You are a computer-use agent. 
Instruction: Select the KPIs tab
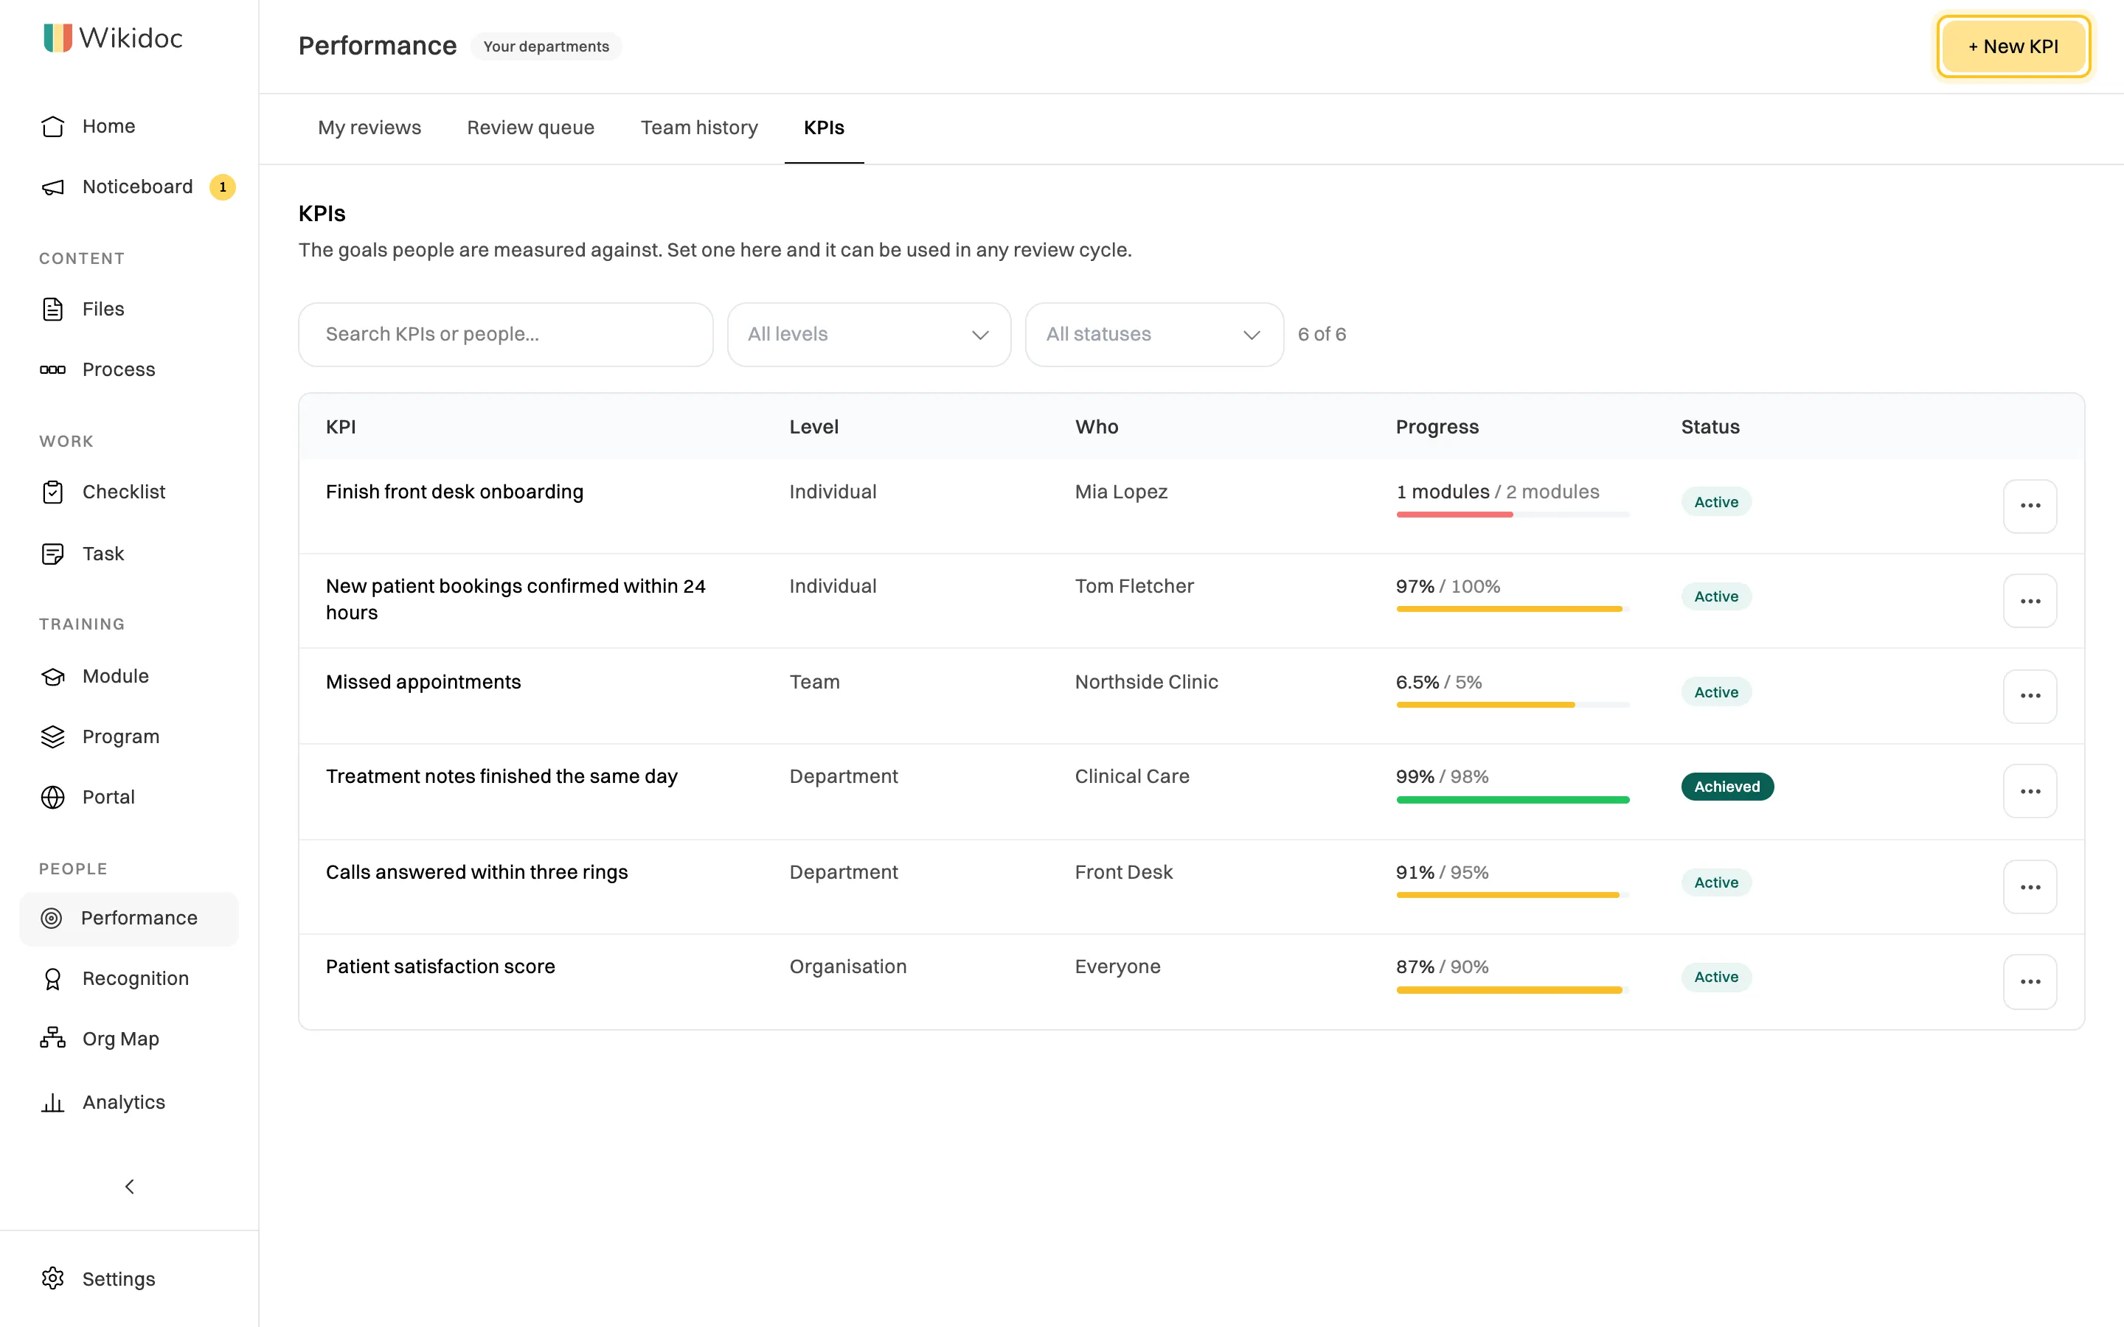(x=824, y=128)
